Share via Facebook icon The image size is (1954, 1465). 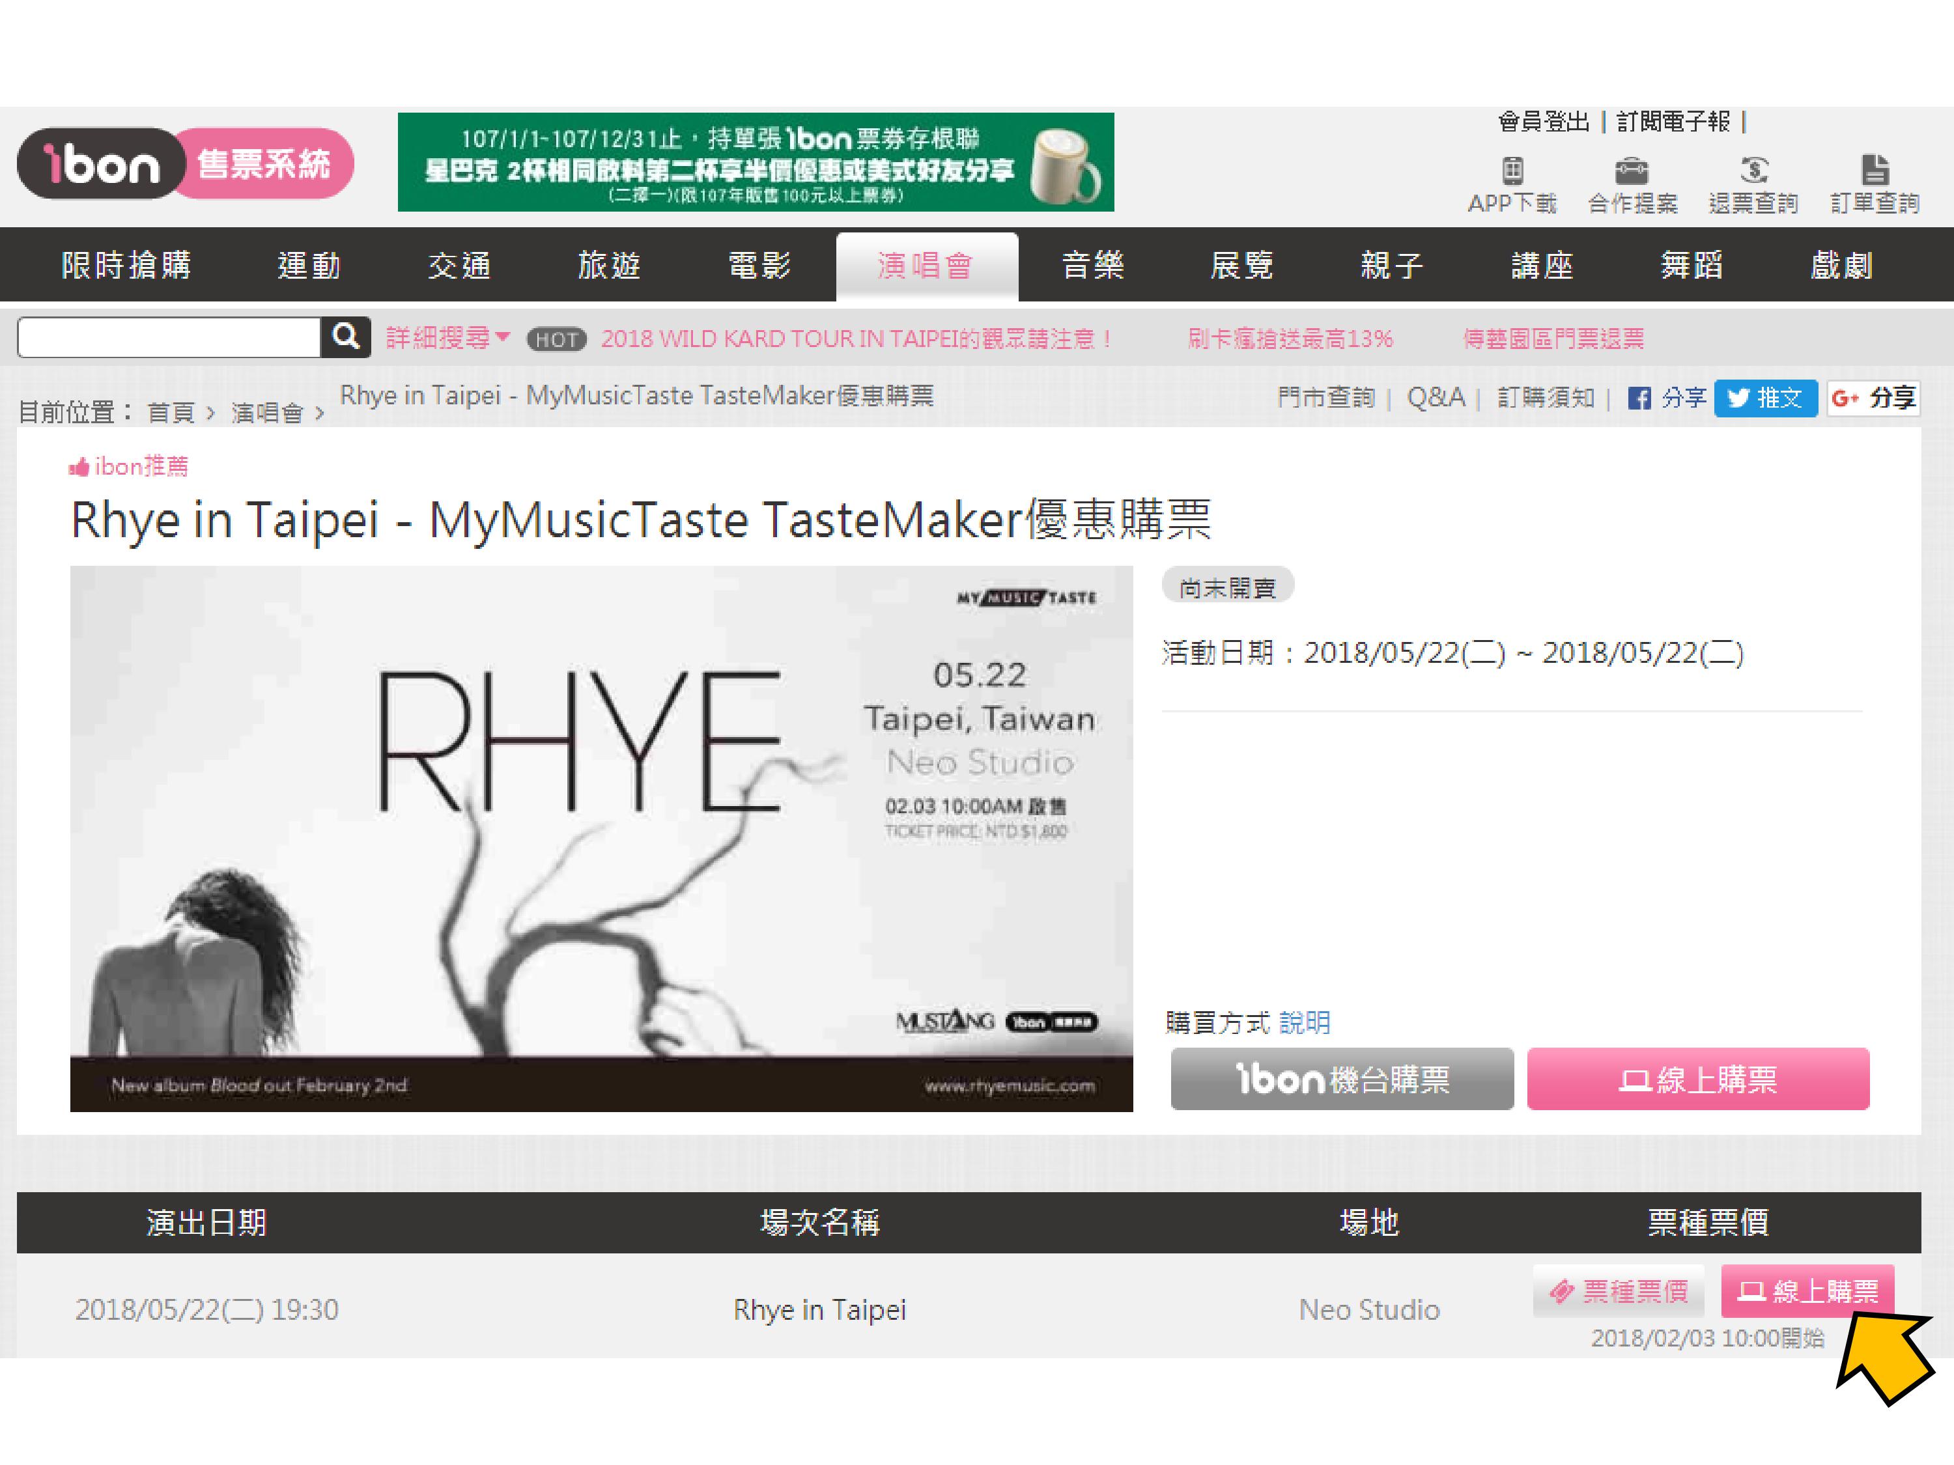[x=1639, y=398]
